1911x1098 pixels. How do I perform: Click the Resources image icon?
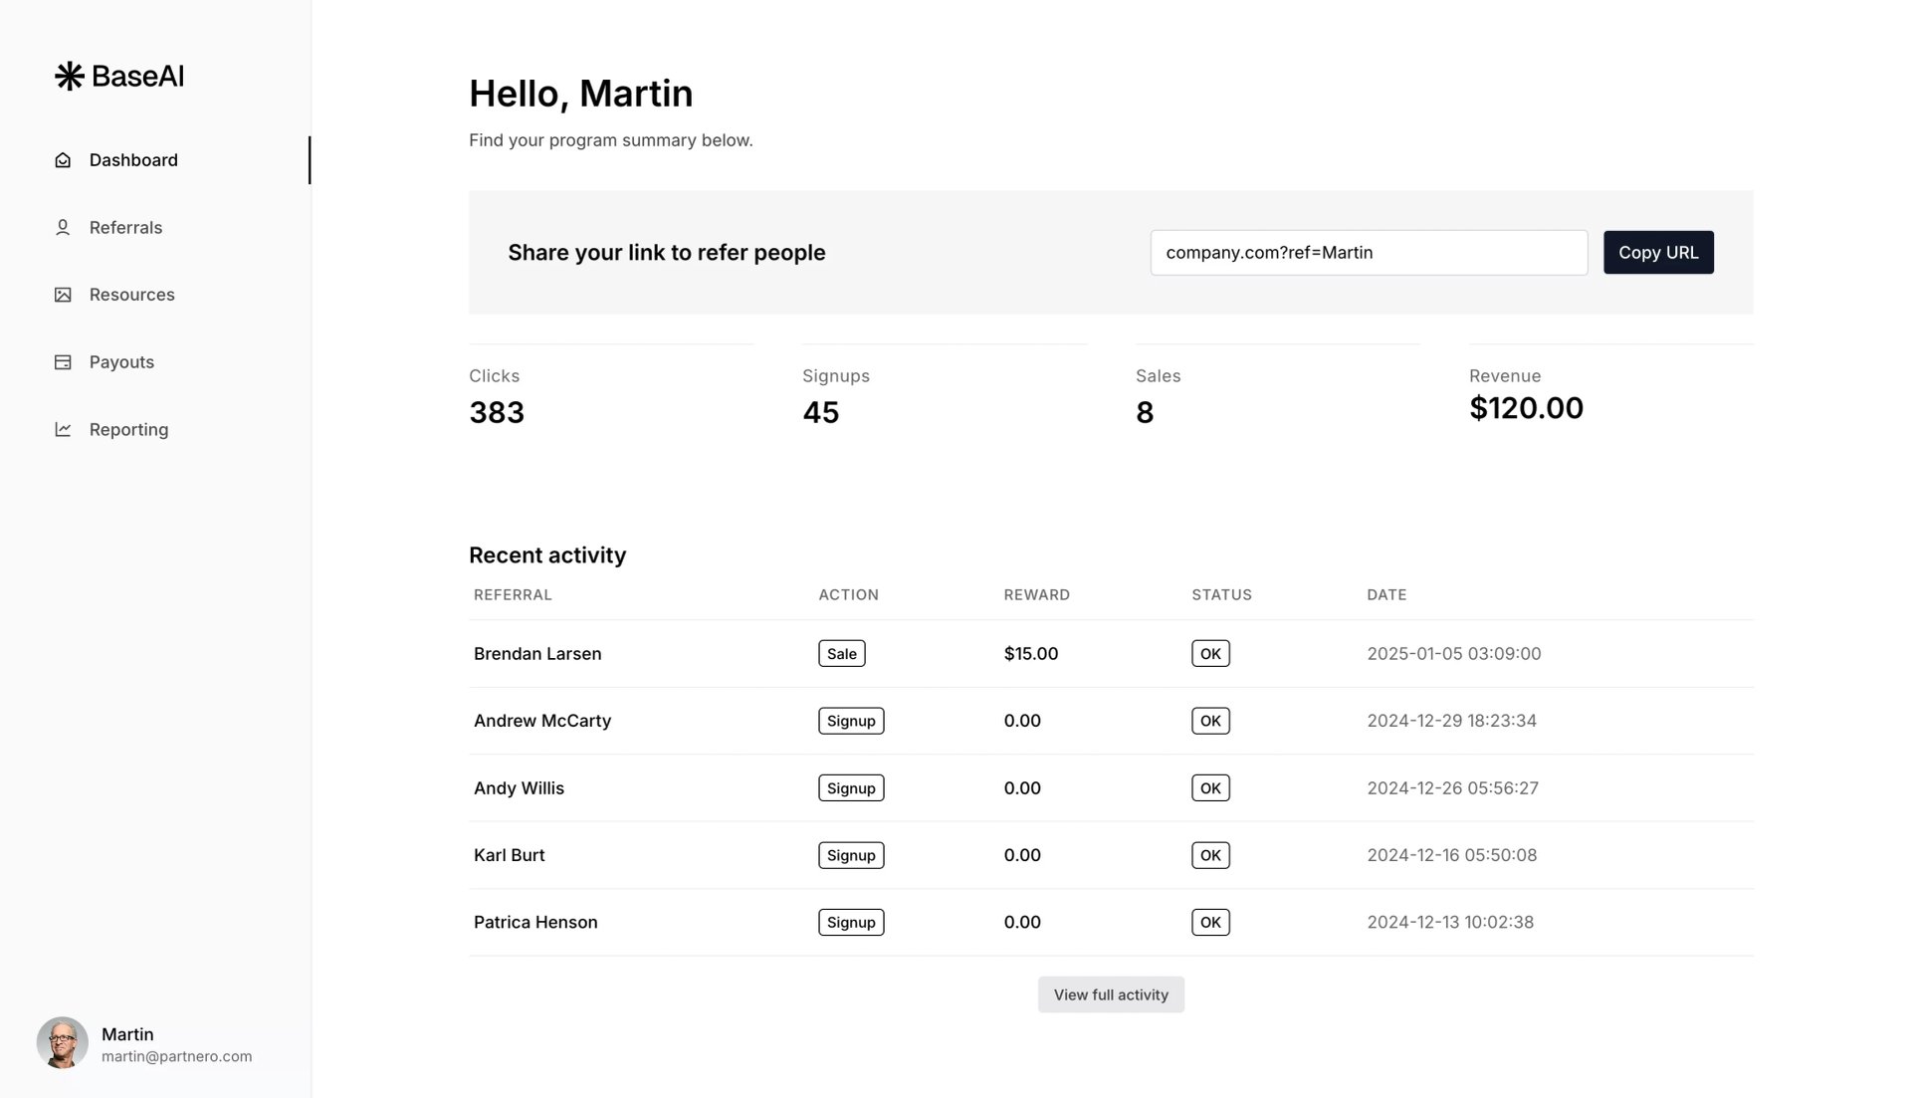[63, 295]
